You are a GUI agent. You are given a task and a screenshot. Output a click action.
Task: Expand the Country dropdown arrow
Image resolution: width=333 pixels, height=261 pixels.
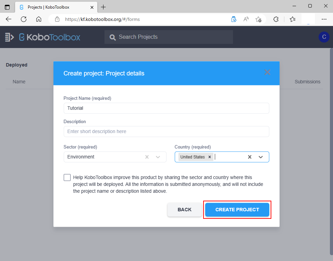[261, 157]
